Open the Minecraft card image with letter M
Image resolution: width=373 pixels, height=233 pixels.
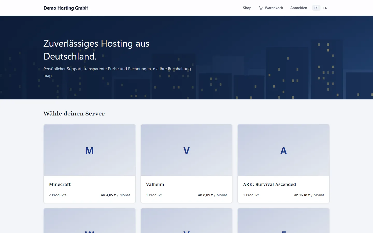pos(89,150)
